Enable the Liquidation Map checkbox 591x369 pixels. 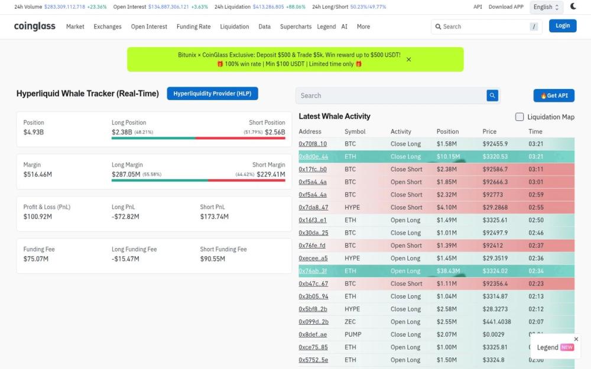pos(519,117)
